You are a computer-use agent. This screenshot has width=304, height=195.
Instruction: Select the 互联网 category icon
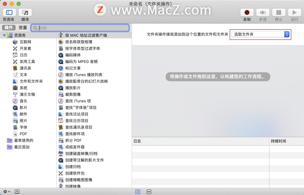[15, 42]
